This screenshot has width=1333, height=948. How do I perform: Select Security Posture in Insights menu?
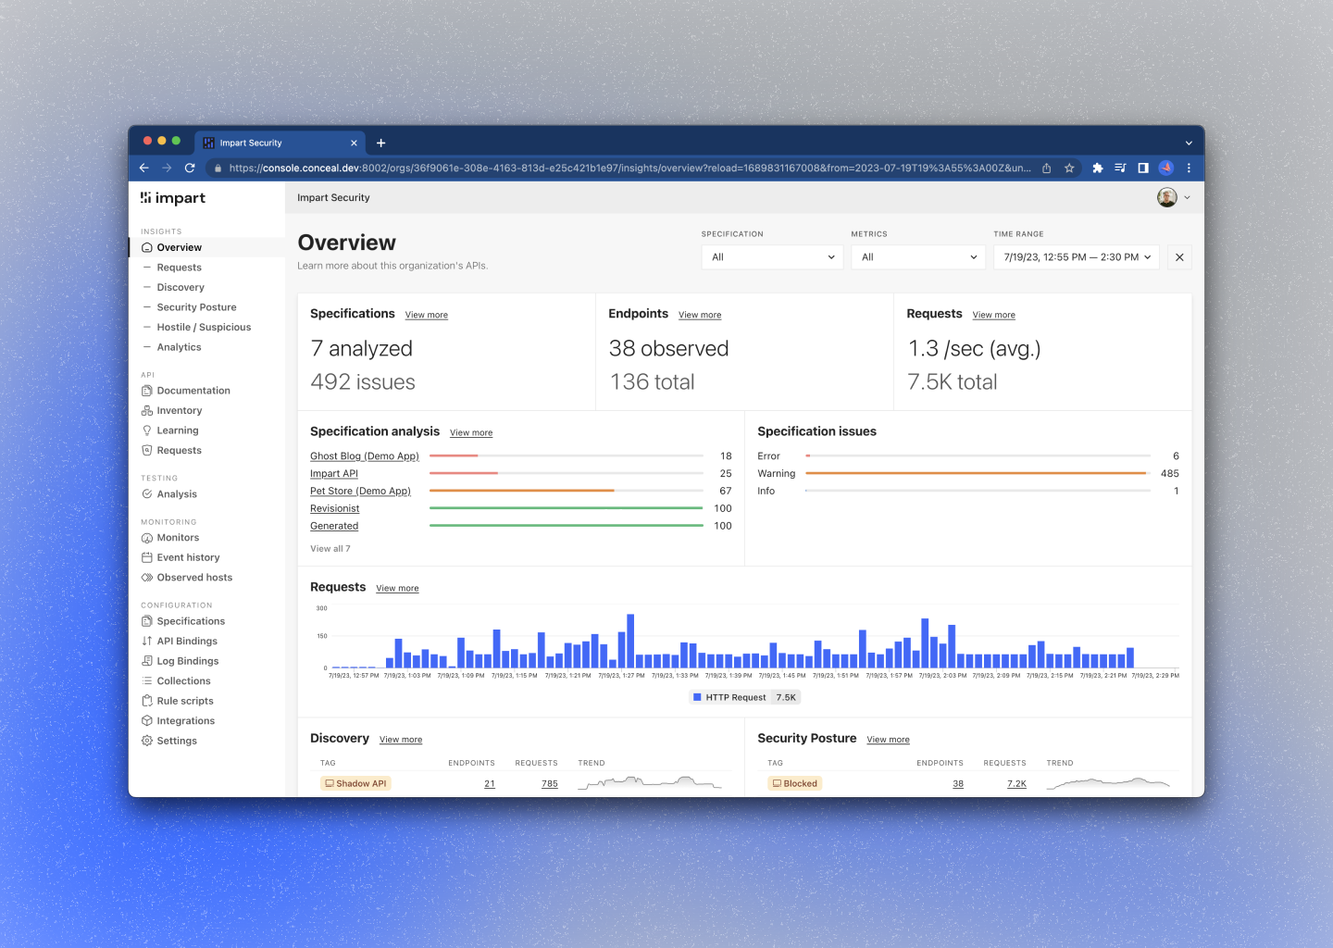pyautogui.click(x=196, y=307)
